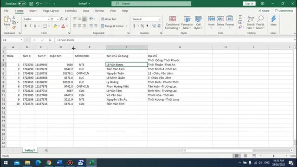Open the font size dropdown

(58, 19)
